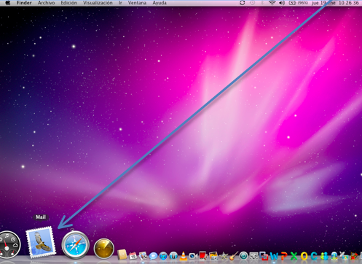This screenshot has height=264, width=362.
Task: Open the Visualización menu
Action: pos(98,3)
